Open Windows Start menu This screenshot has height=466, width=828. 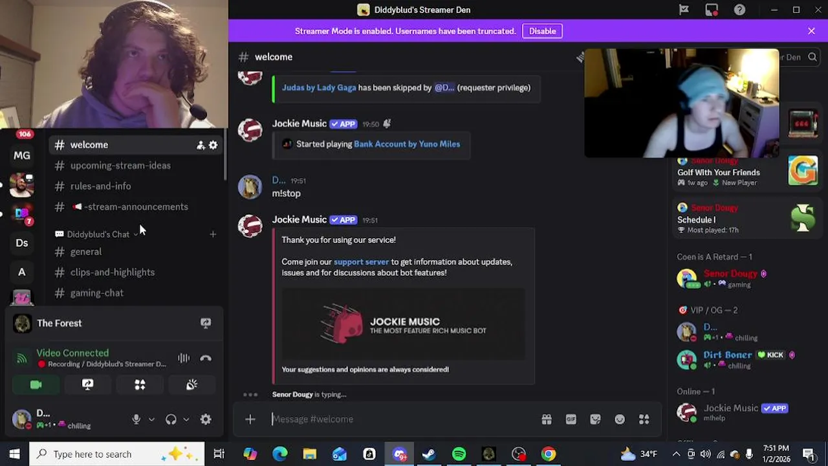coord(14,454)
